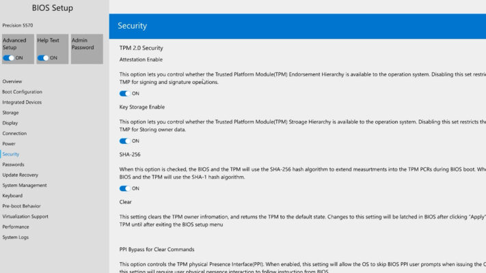486x273 pixels.
Task: Open the Admin Password tile
Action: (x=87, y=47)
